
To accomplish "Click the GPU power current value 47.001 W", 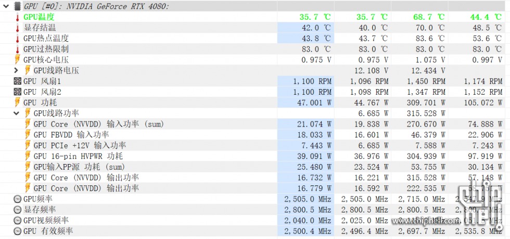I will tap(314, 103).
